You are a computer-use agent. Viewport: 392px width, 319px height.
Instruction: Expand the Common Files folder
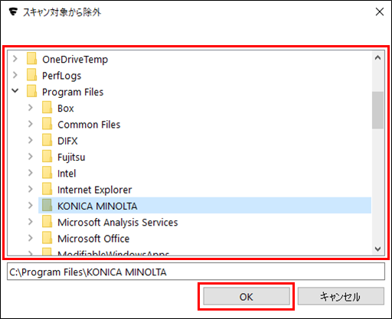click(31, 124)
